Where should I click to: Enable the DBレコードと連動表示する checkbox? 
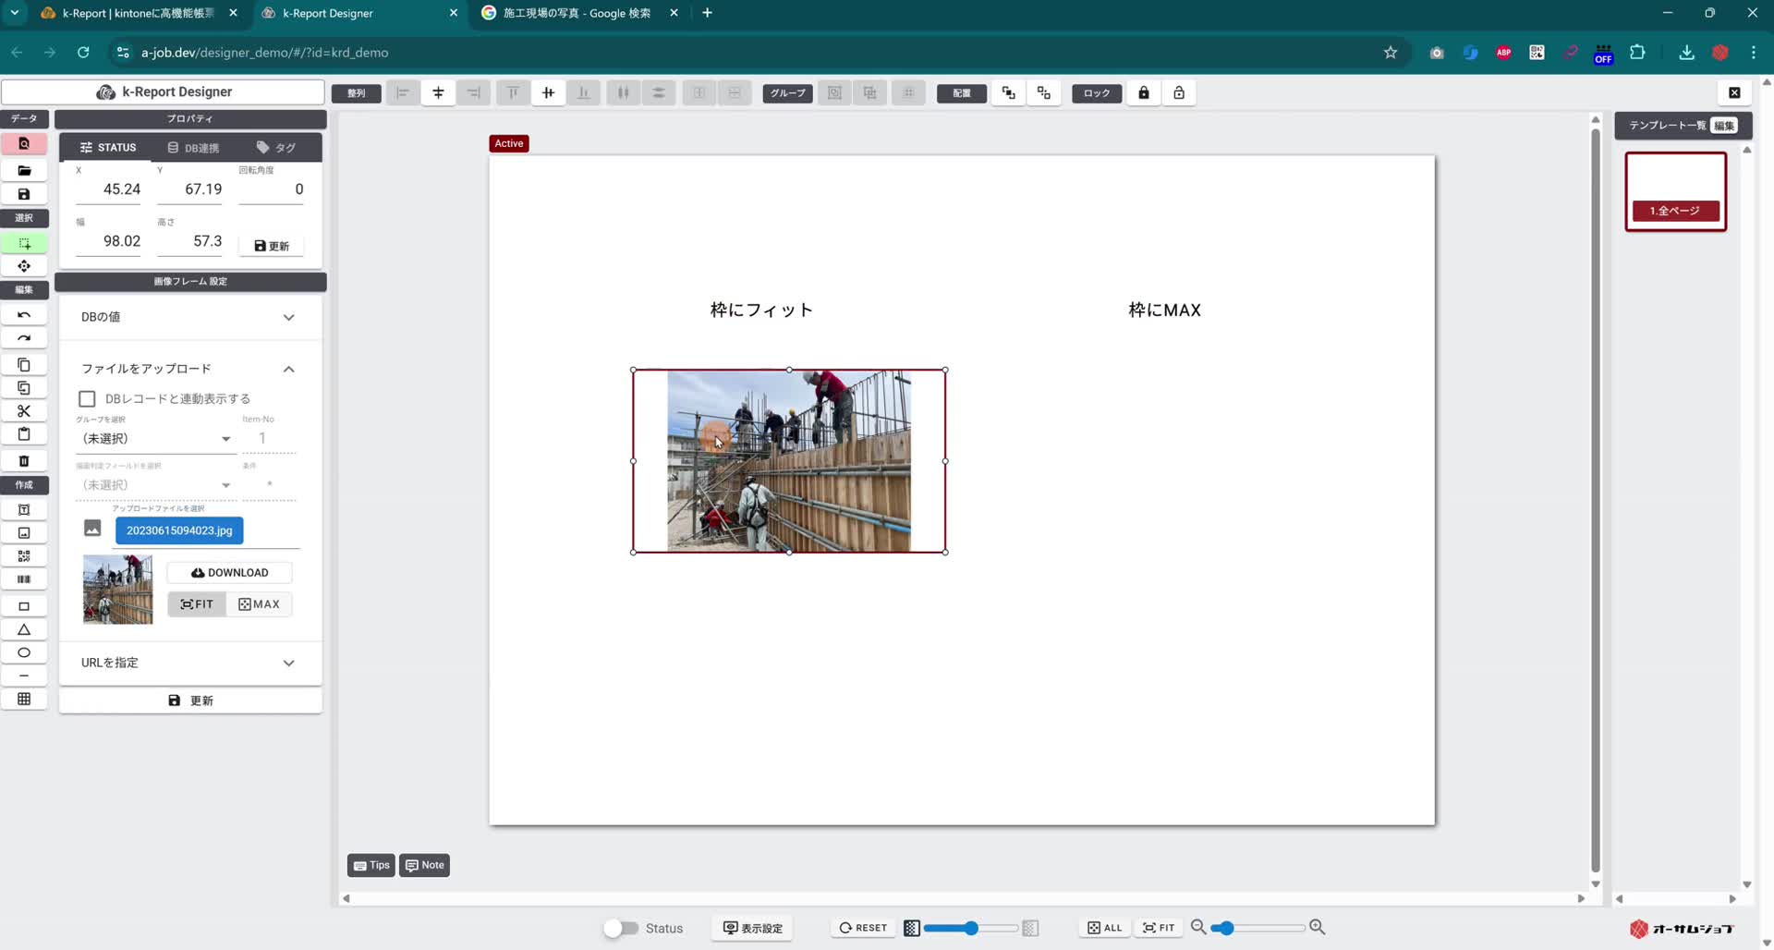pyautogui.click(x=87, y=398)
